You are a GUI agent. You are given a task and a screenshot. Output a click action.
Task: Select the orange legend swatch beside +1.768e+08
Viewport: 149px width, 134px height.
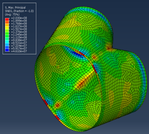(x=7, y=25)
